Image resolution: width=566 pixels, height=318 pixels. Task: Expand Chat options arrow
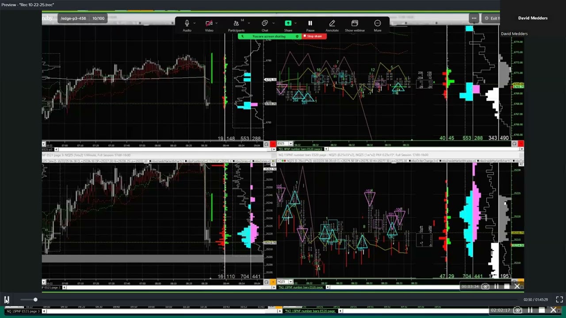(x=273, y=23)
